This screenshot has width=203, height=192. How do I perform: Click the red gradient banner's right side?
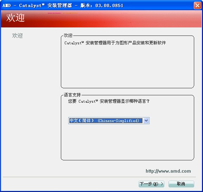(168, 19)
